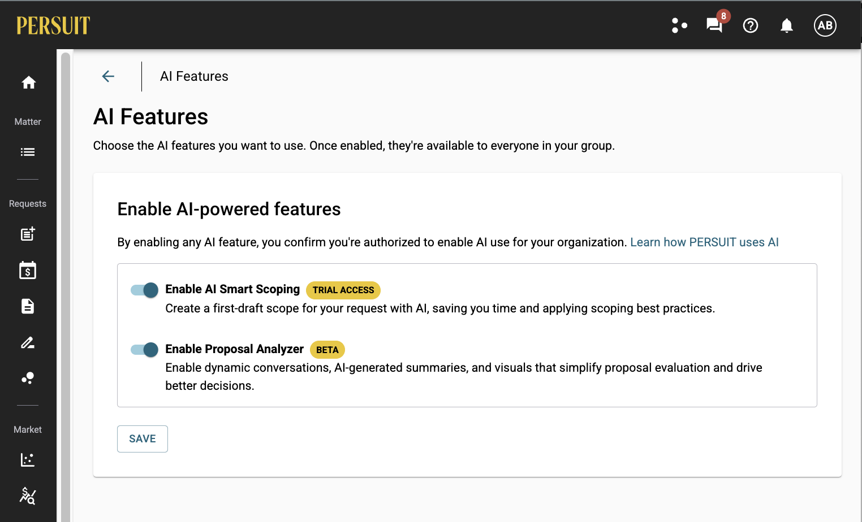Screen dimensions: 862x522
Task: Click the Matter sidebar label
Action: point(28,121)
